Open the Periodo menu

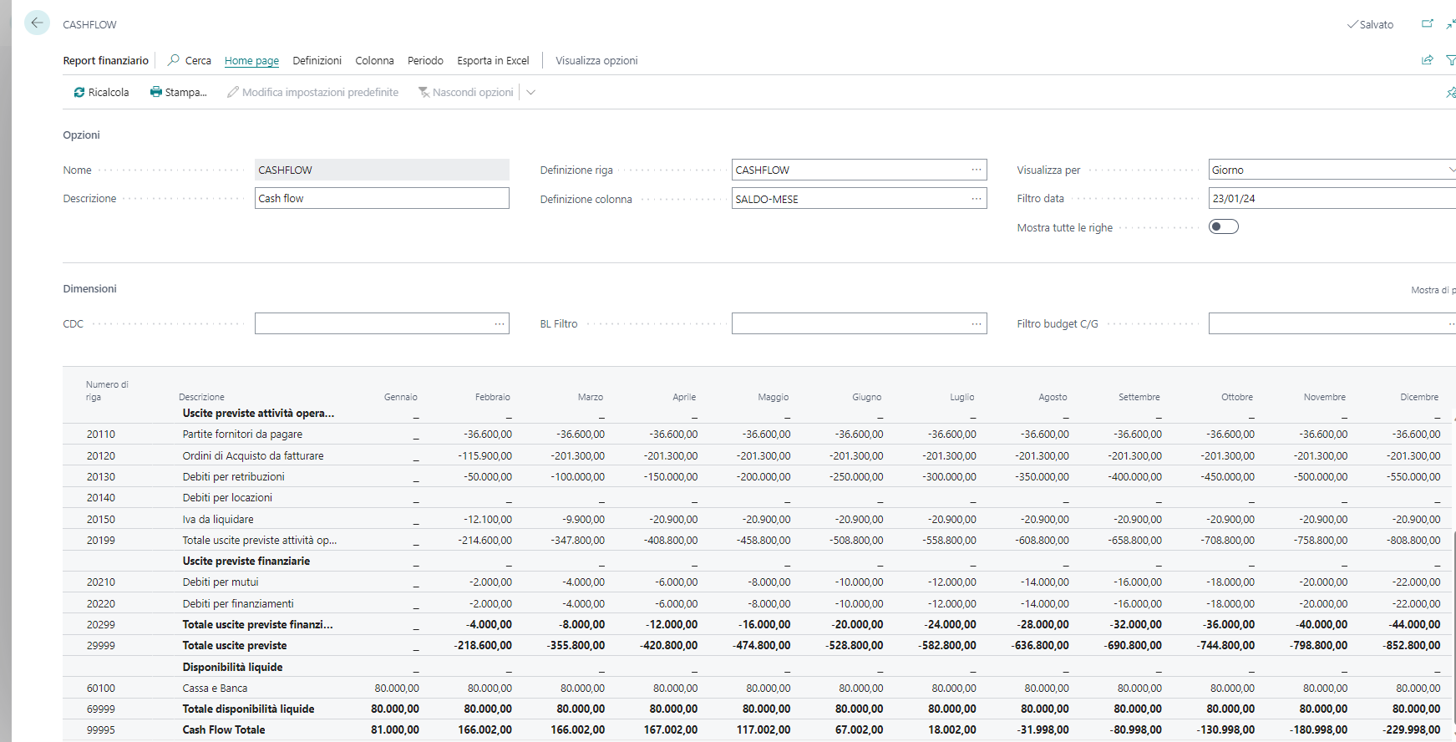[425, 60]
